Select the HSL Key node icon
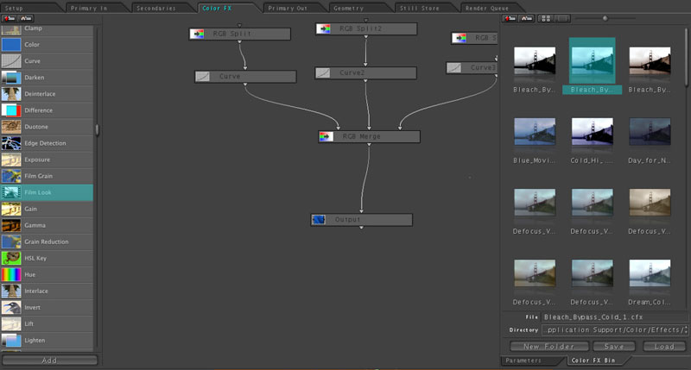The height and width of the screenshot is (370, 691). [11, 258]
